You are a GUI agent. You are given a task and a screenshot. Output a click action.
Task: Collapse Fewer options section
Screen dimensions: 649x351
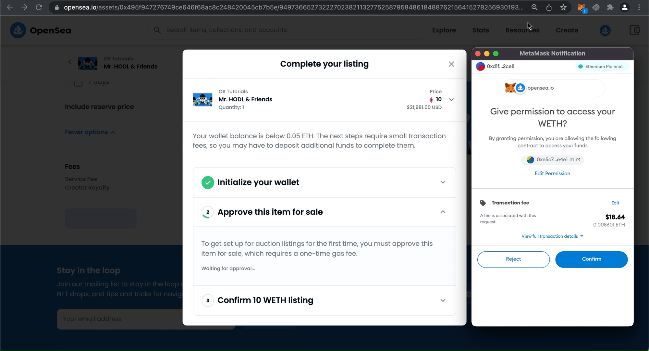90,132
